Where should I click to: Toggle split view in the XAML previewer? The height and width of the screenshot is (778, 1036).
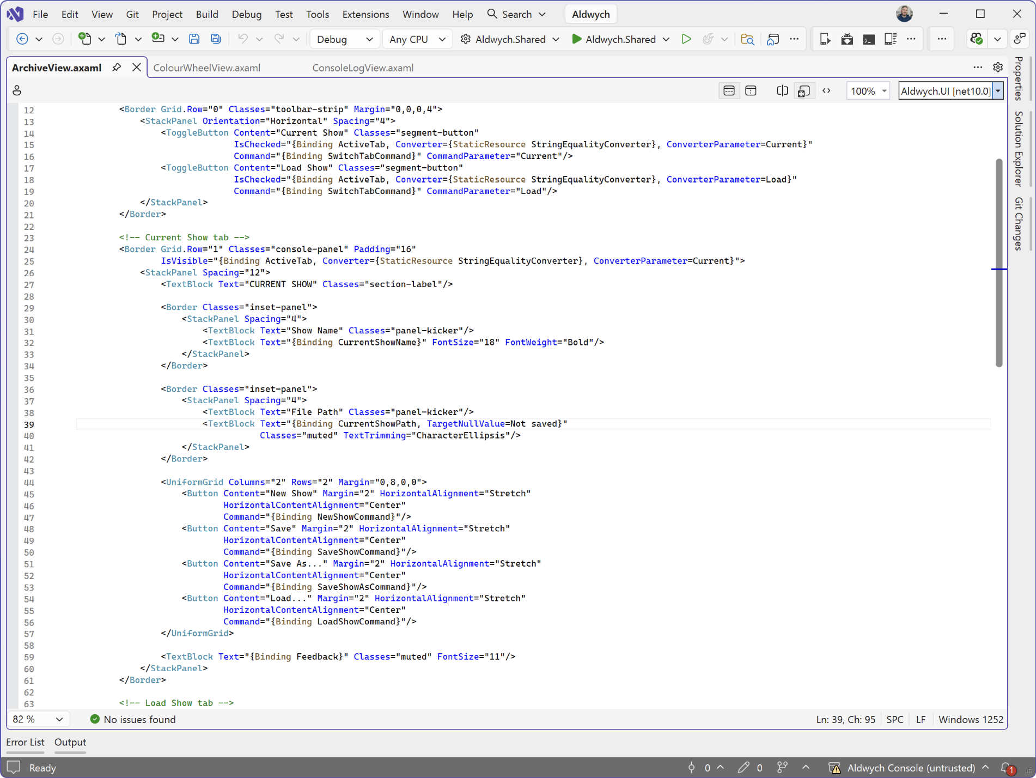(x=782, y=90)
